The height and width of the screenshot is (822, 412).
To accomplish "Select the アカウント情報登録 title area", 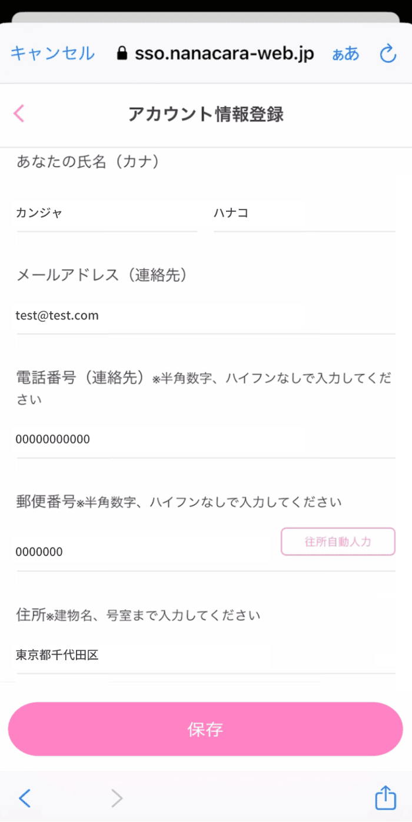I will point(205,115).
